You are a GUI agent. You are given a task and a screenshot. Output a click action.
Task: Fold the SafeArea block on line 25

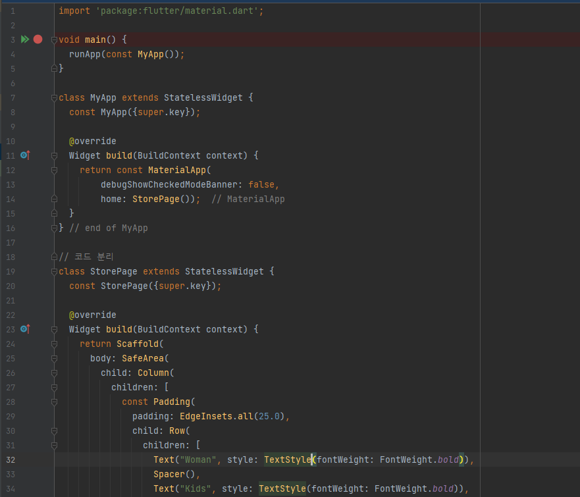(x=54, y=358)
